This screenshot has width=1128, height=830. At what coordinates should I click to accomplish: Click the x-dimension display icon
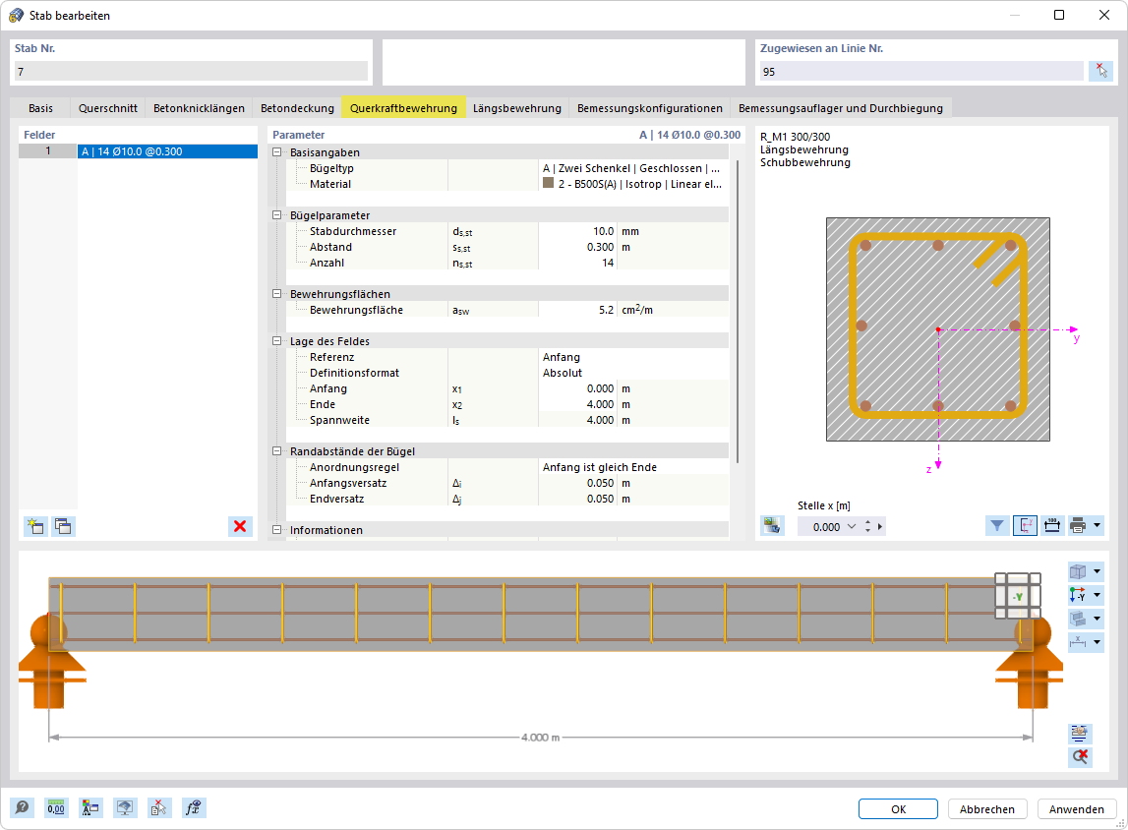coord(1078,642)
